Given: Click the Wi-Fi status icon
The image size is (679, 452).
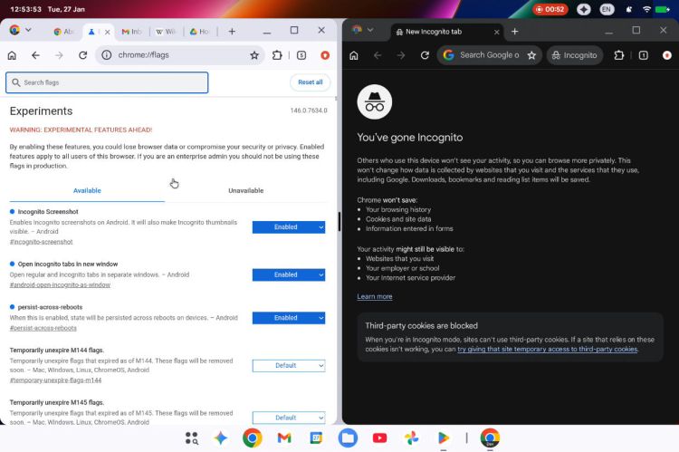Looking at the screenshot, I should (x=646, y=9).
